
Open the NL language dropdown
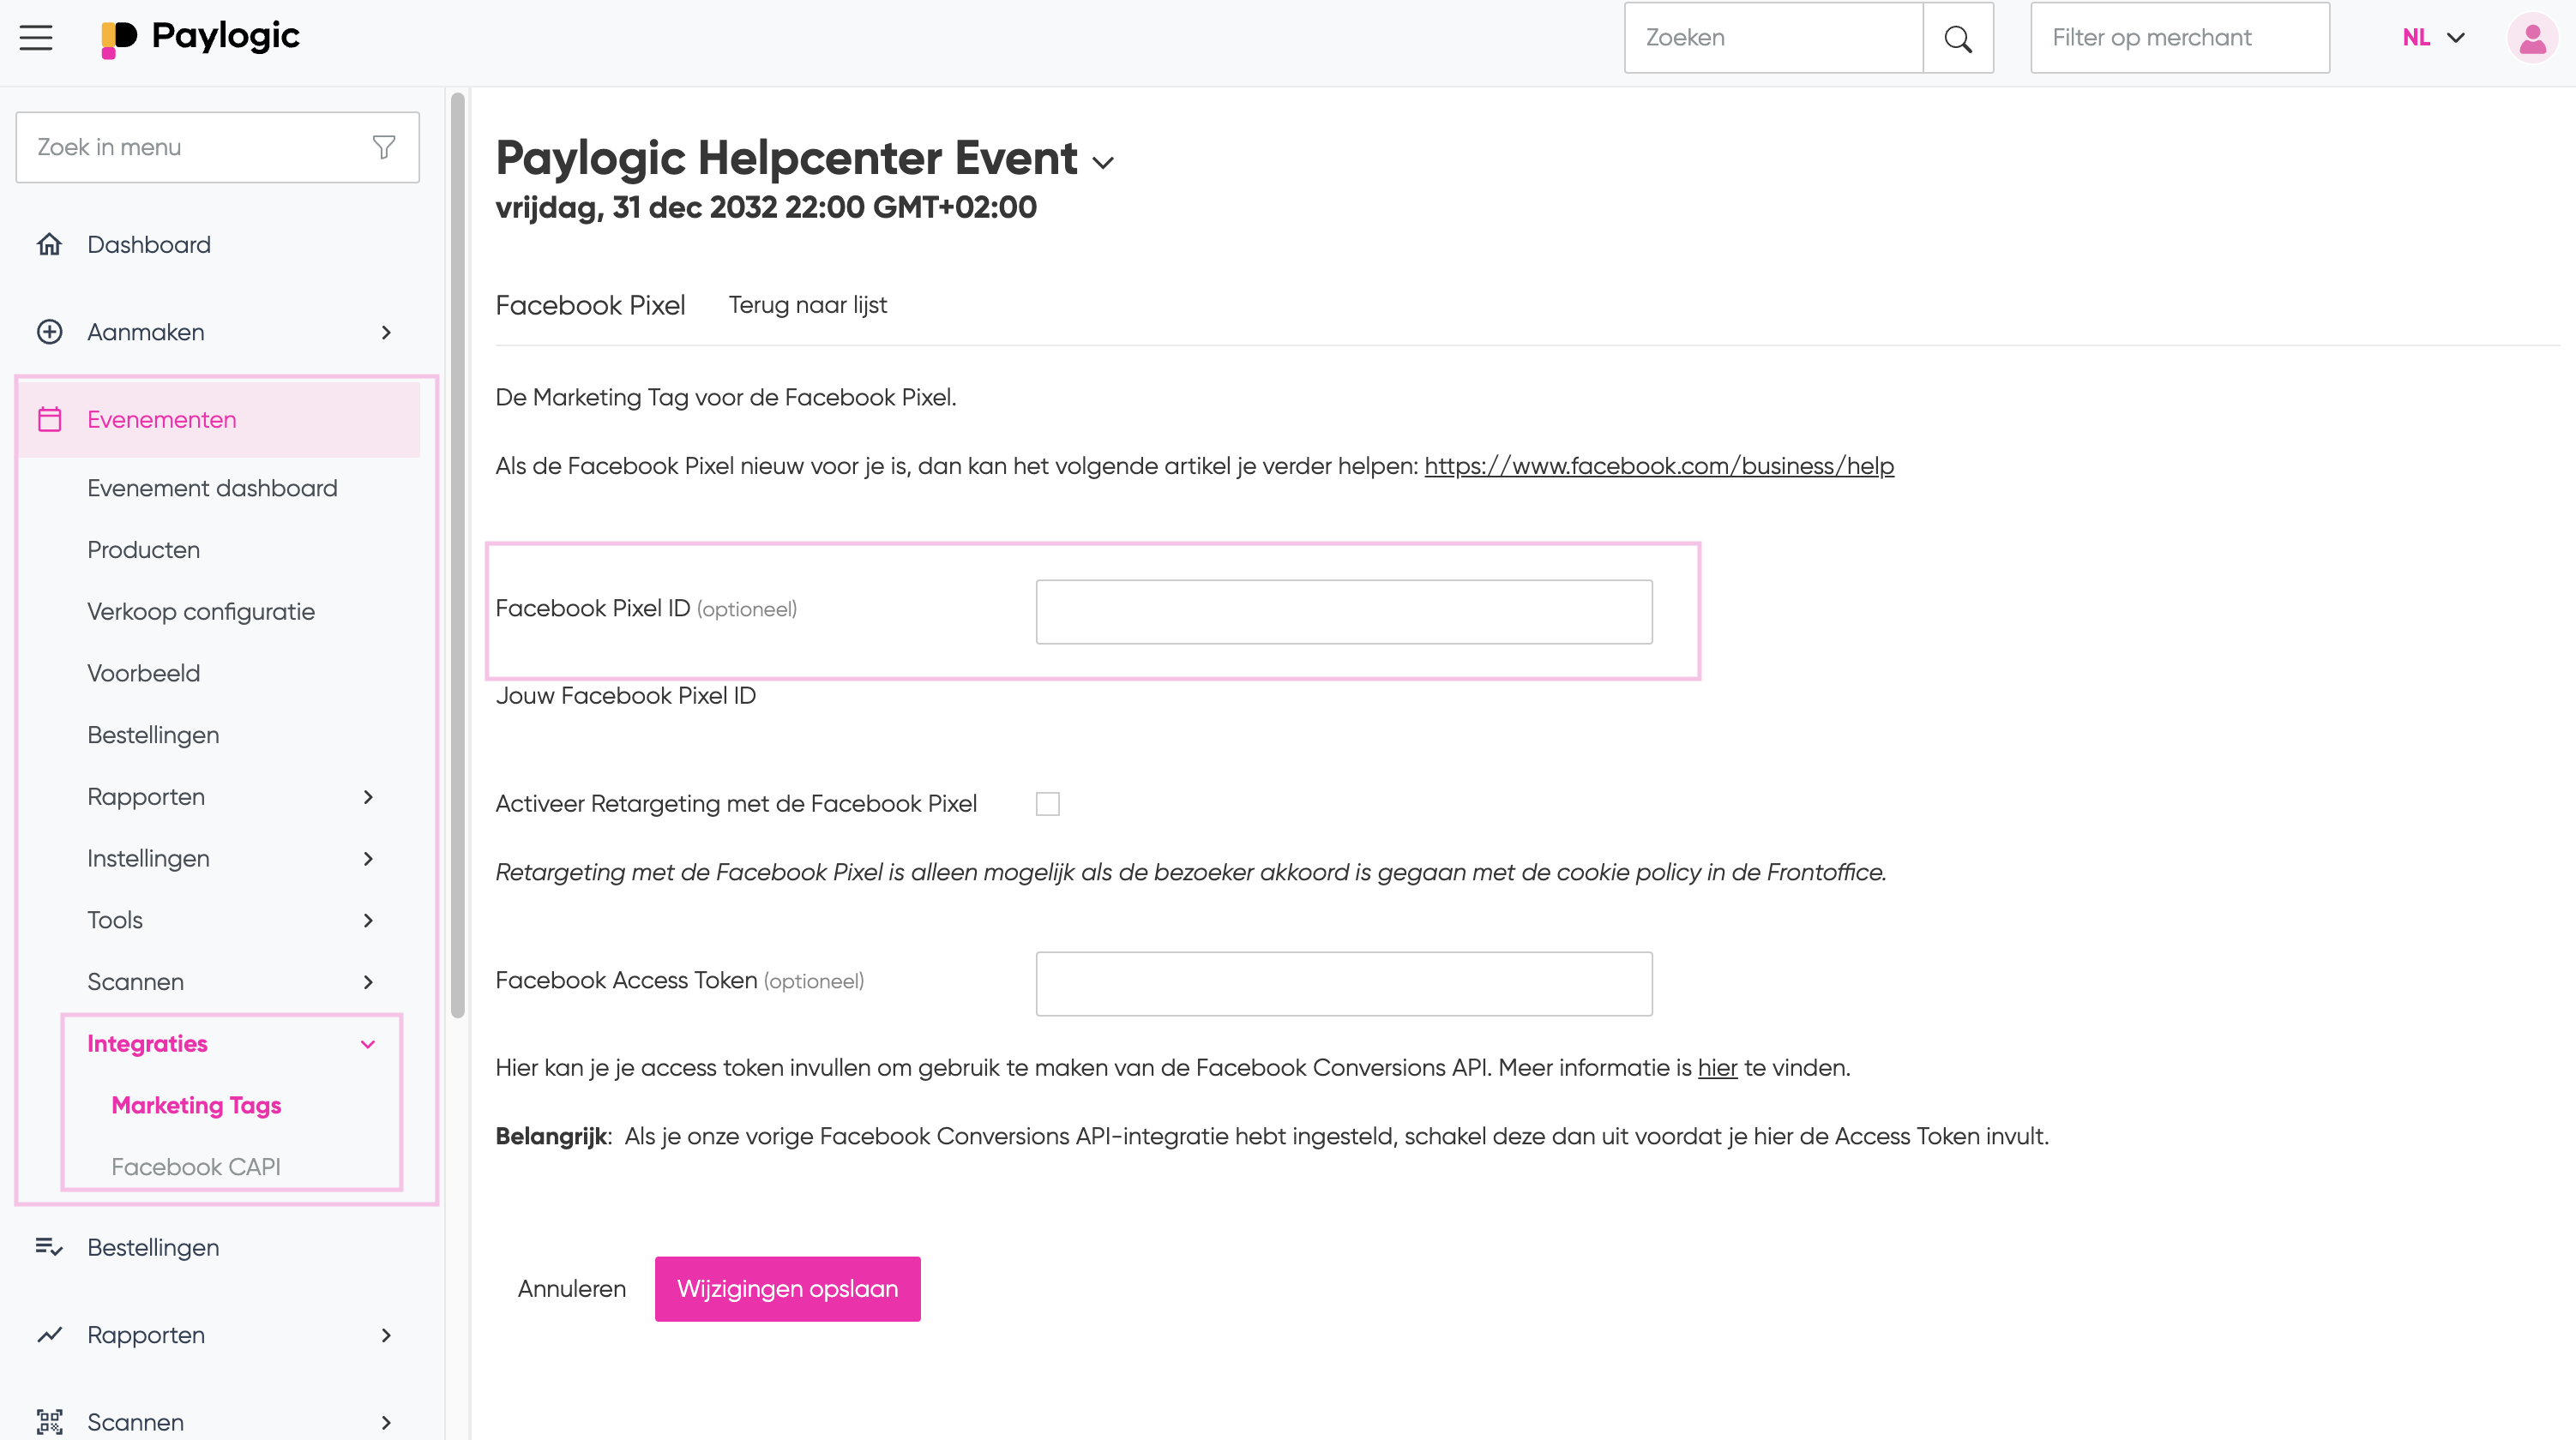(x=2433, y=38)
